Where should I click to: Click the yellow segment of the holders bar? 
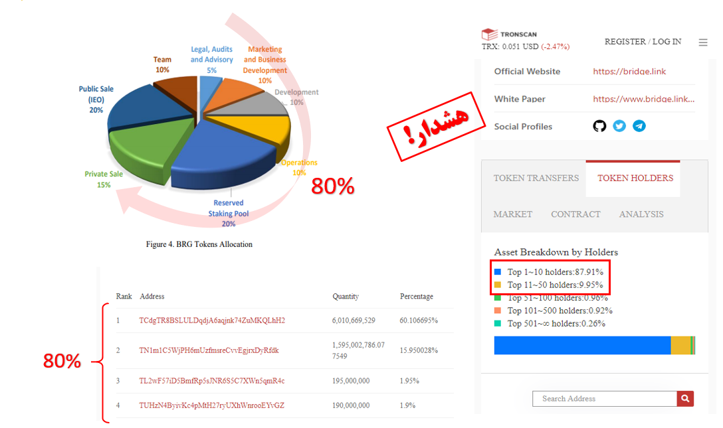pyautogui.click(x=680, y=345)
